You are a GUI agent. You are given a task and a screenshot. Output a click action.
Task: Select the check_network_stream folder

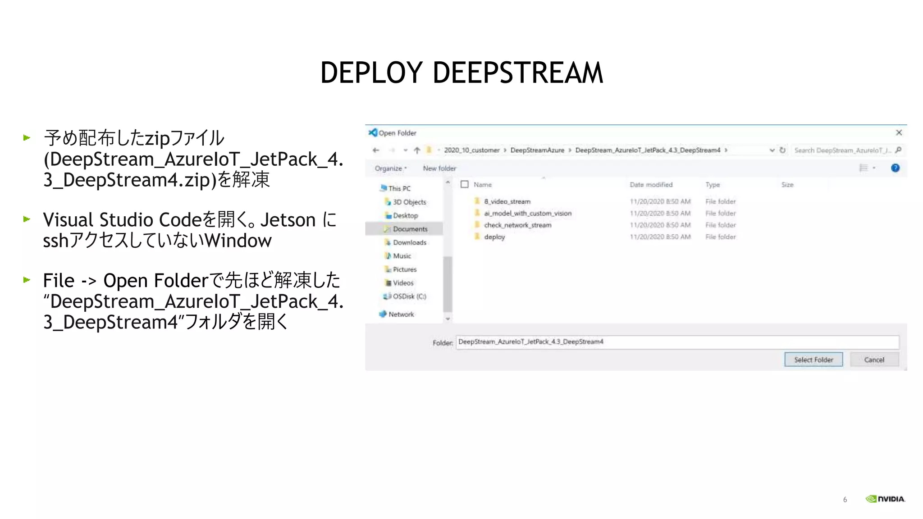(x=517, y=225)
